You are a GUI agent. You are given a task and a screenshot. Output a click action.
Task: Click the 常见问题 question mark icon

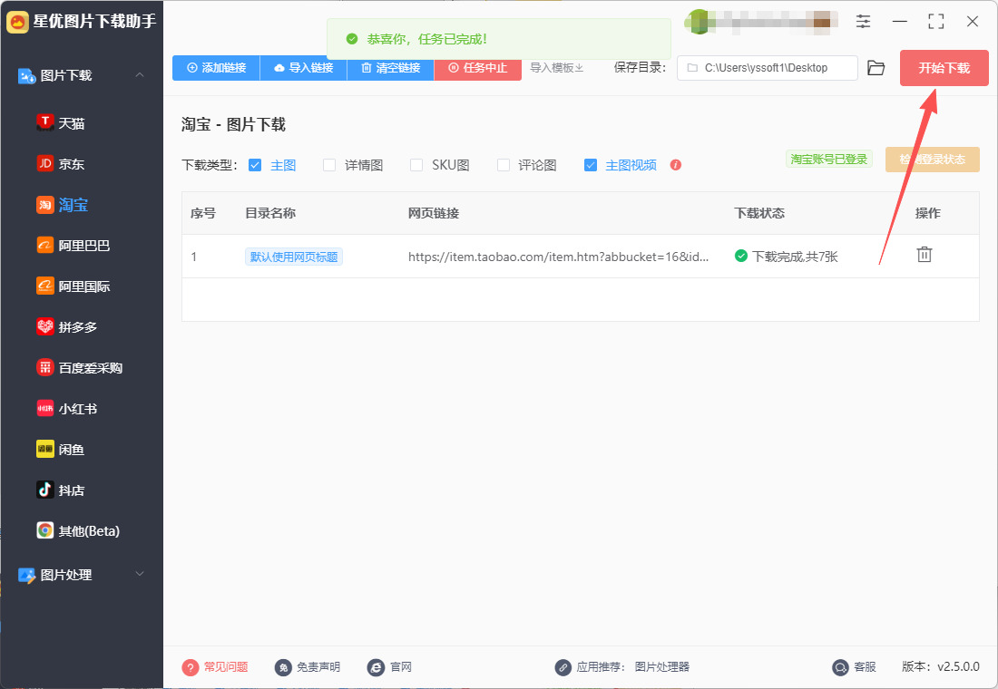coord(190,666)
